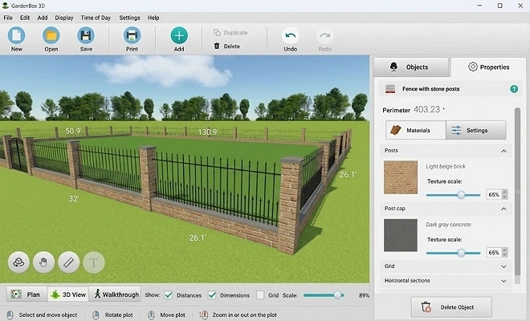Click the Post cap texture scale slider
This screenshot has height=321, width=530.
coord(453,253)
